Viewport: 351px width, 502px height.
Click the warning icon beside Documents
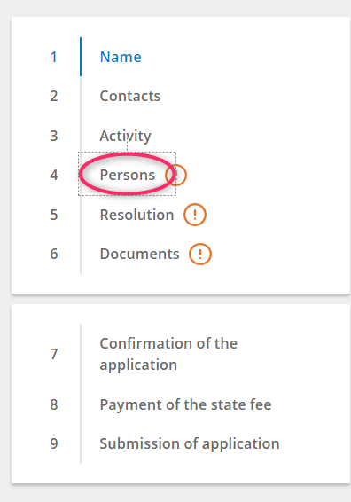coord(200,254)
